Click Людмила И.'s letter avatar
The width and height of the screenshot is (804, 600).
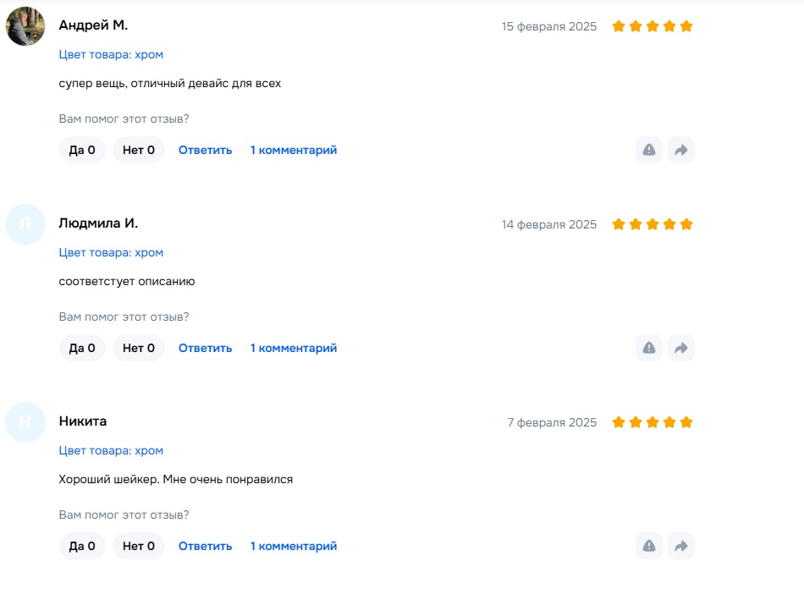pos(25,224)
